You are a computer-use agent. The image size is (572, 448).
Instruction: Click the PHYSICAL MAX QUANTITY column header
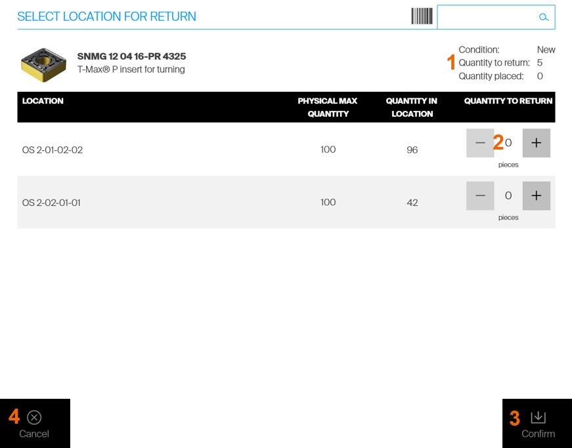click(328, 107)
